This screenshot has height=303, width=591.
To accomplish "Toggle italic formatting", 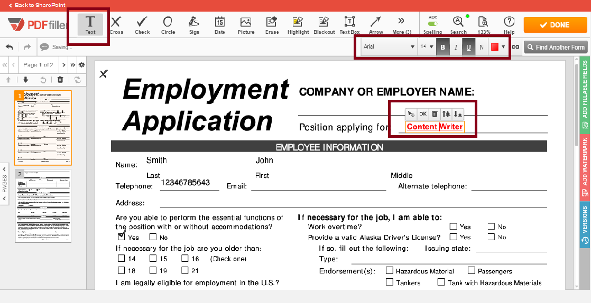I will (456, 47).
